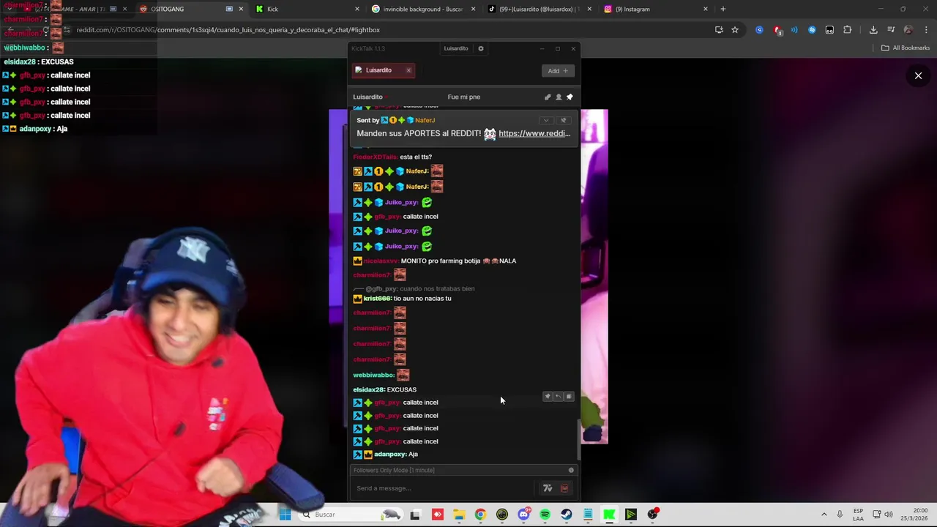The image size is (937, 527).
Task: Close the Luisardito chat tab in KickTalk
Action: pyautogui.click(x=408, y=70)
